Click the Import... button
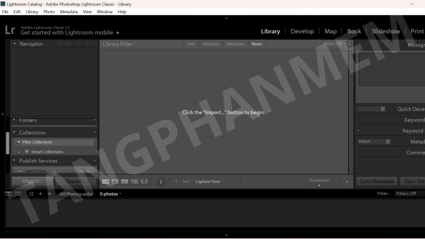Viewport: 425px width, 239px height. [x=32, y=181]
